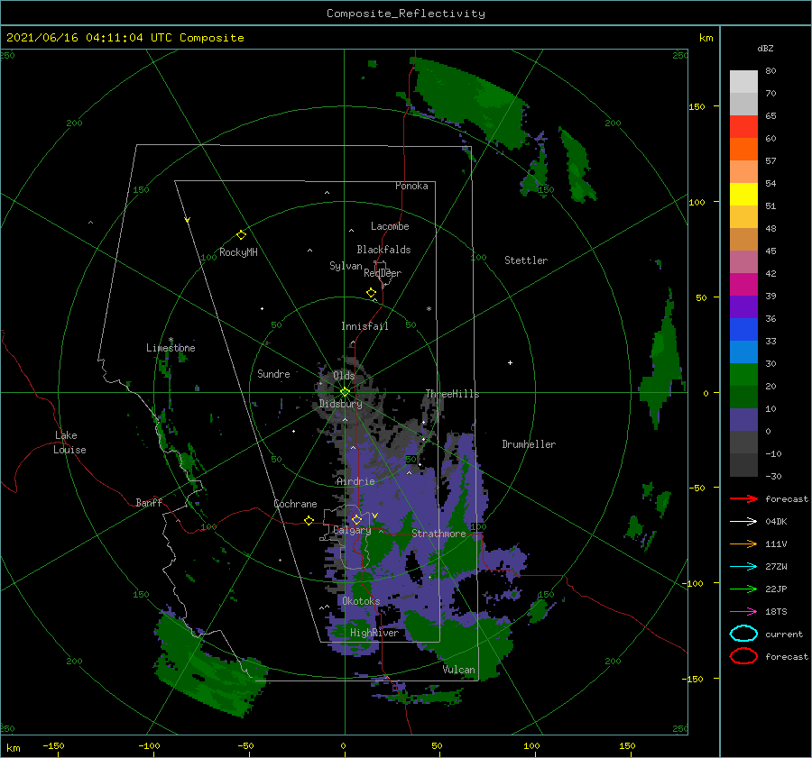Click the Strathmore city label
The width and height of the screenshot is (812, 758).
pyautogui.click(x=438, y=534)
